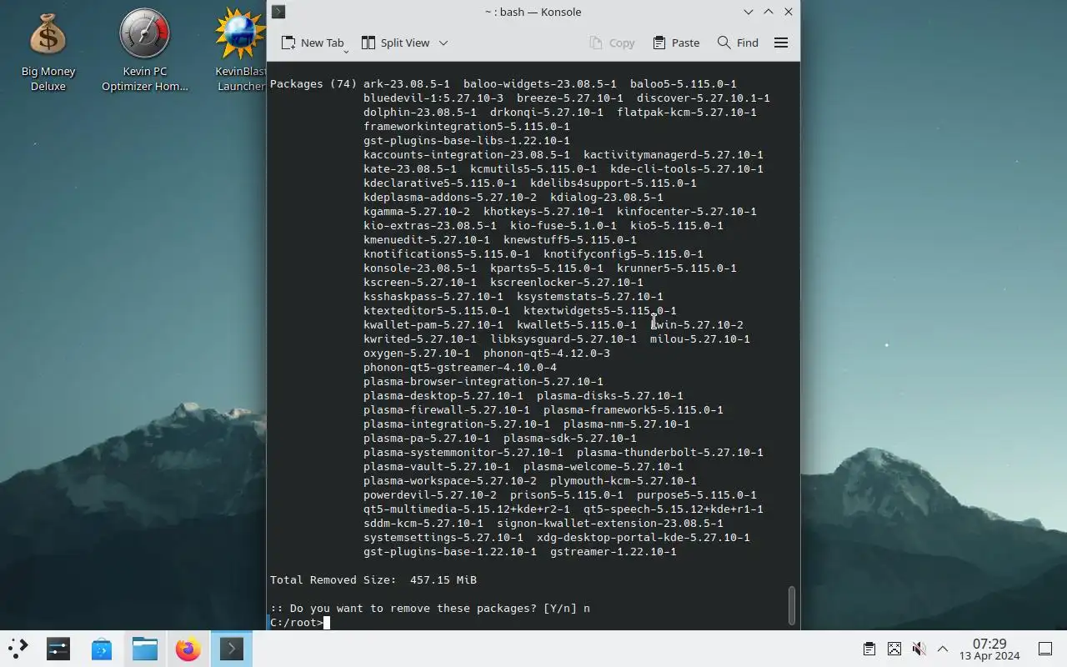Launch Firefox from the taskbar
Screen dimensions: 1067x667
click(x=188, y=649)
